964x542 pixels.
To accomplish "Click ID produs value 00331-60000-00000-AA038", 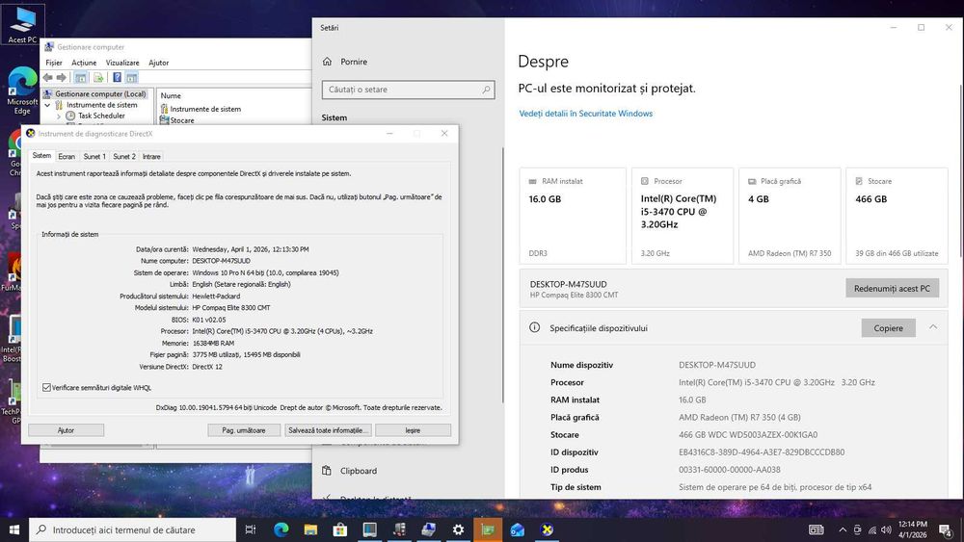I will 729,470.
